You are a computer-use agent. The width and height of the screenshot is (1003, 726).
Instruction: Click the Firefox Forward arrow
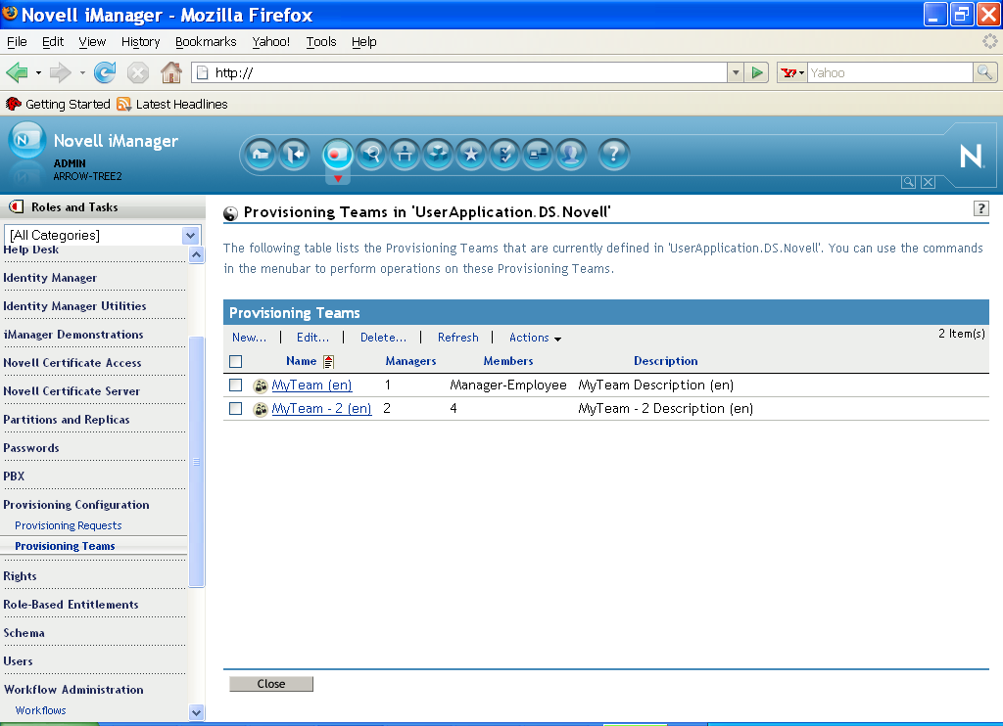tap(60, 72)
